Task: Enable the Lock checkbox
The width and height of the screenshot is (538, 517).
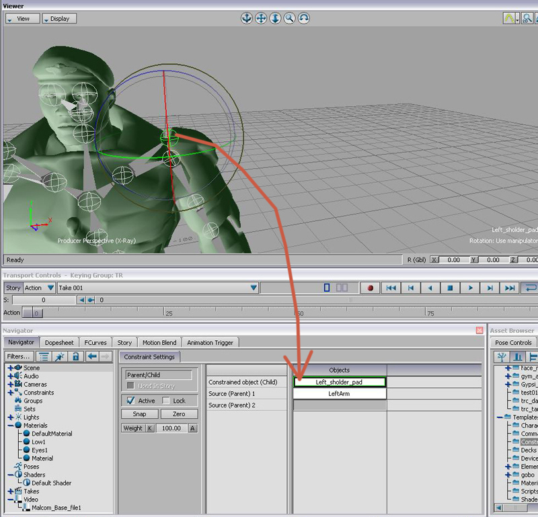Action: [166, 401]
